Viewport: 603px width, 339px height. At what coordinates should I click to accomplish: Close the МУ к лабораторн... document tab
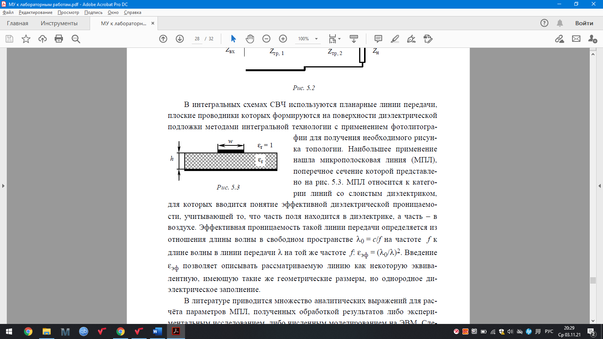[x=153, y=23]
